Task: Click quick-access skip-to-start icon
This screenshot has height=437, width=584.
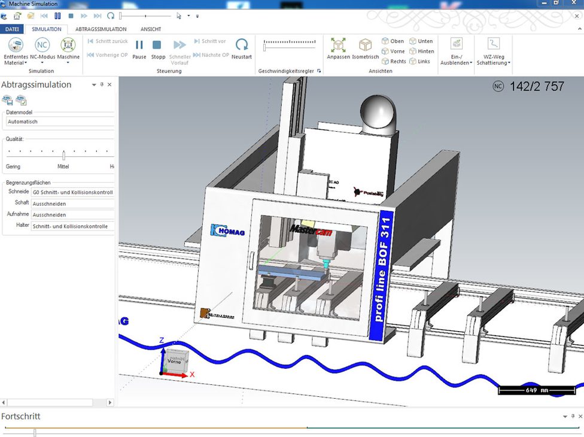Action: pyautogui.click(x=44, y=16)
